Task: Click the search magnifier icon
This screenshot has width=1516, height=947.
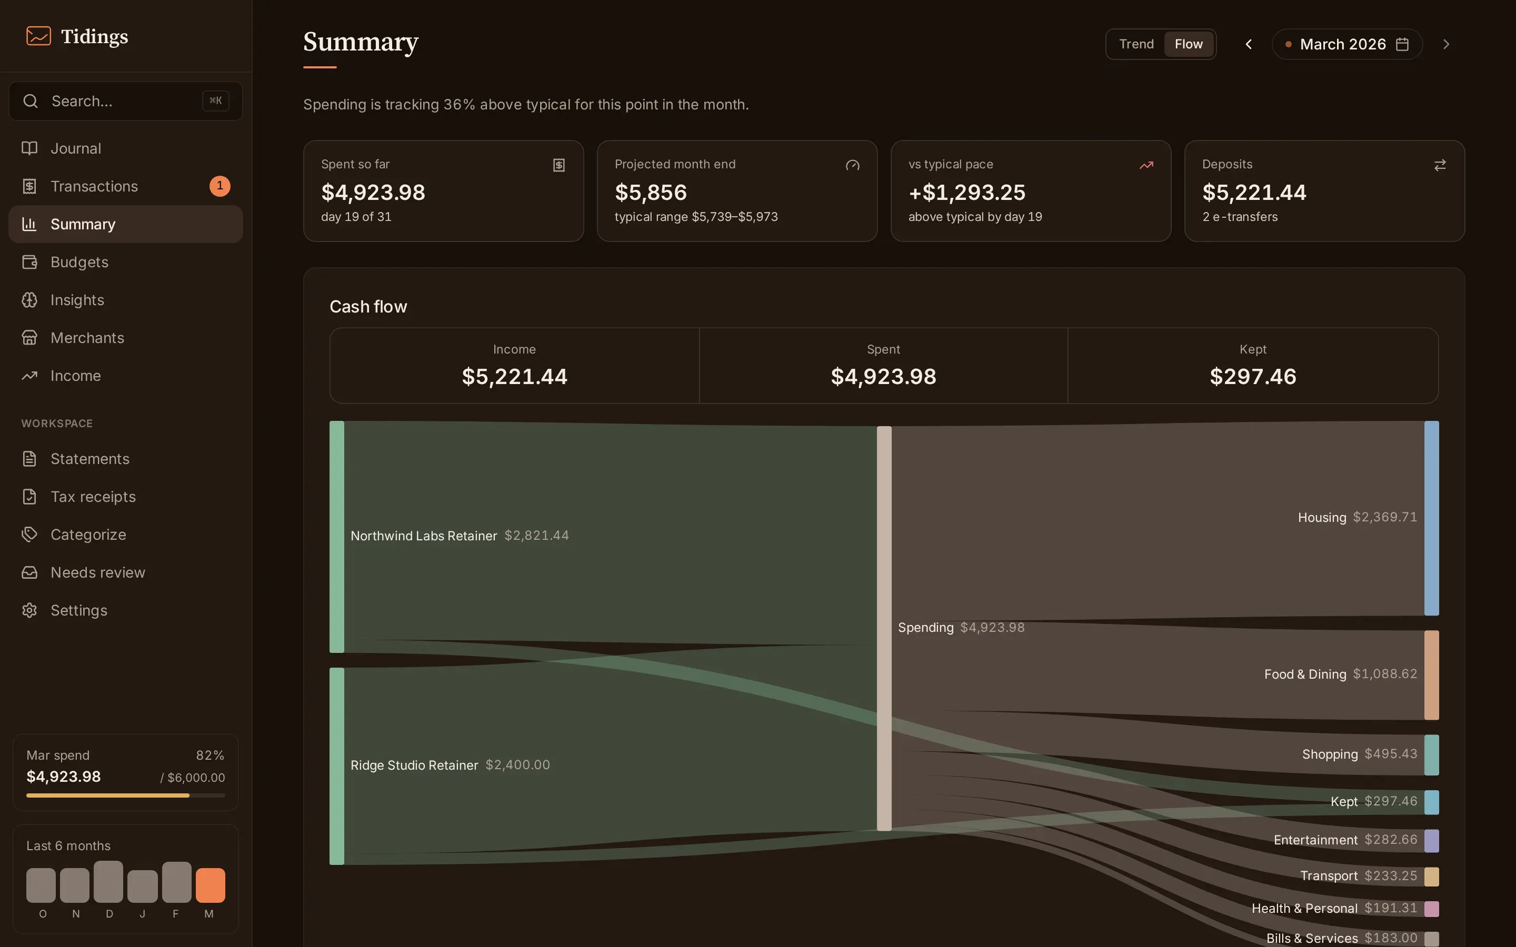Action: point(30,101)
